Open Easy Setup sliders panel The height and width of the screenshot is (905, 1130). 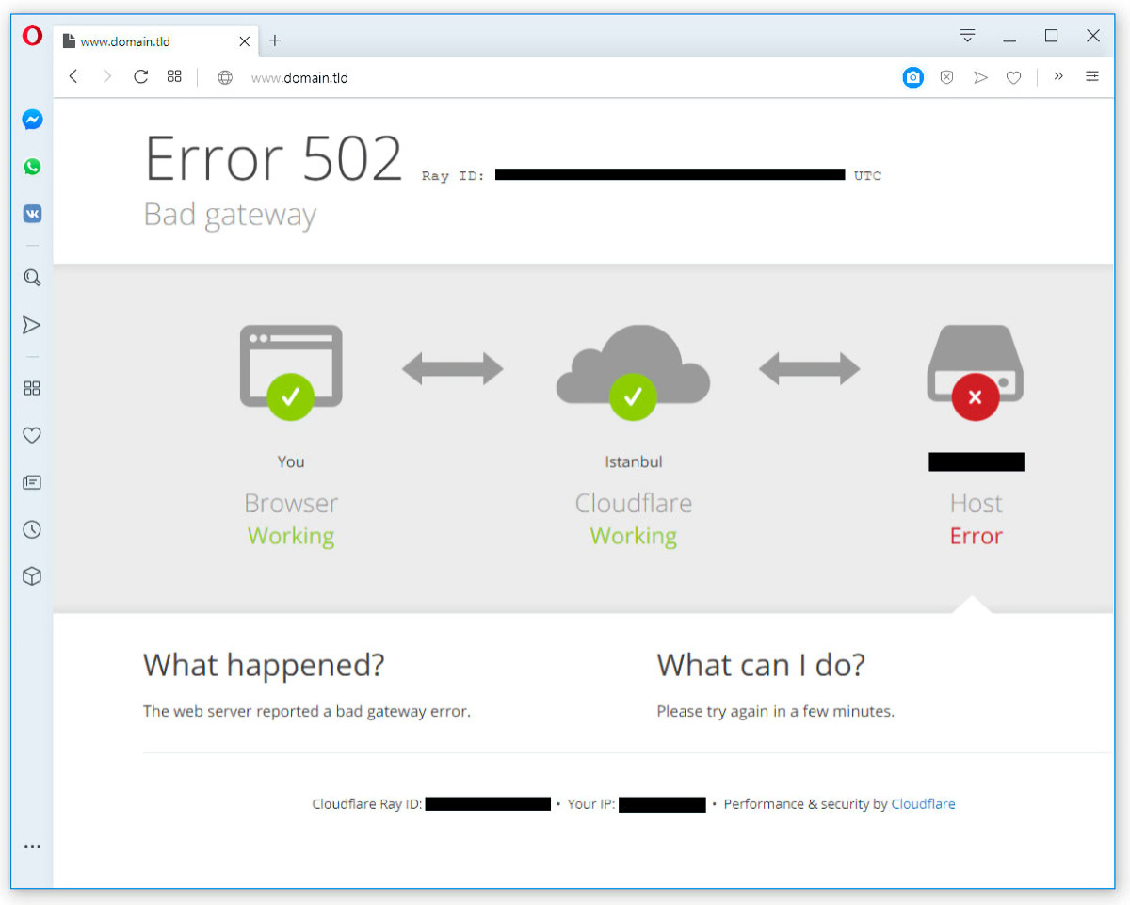coord(1092,76)
